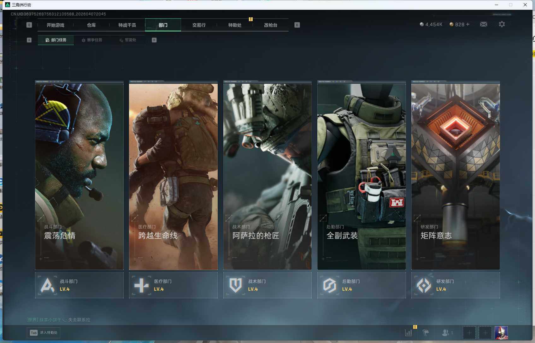Click the 828 currency amount

coord(460,24)
